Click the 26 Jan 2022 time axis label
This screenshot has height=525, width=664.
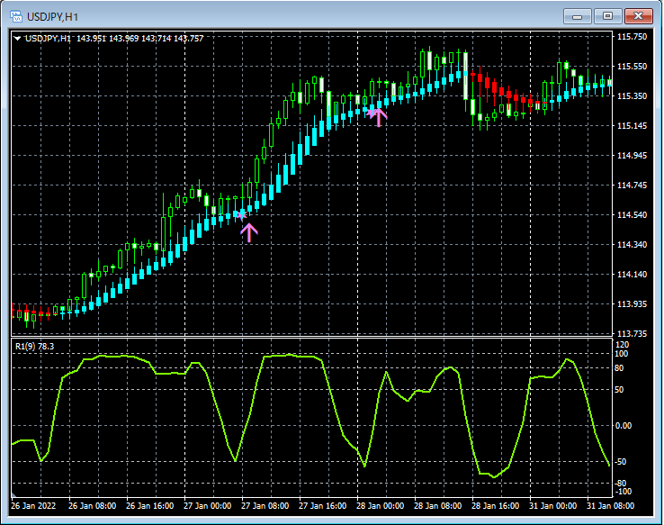pos(33,505)
